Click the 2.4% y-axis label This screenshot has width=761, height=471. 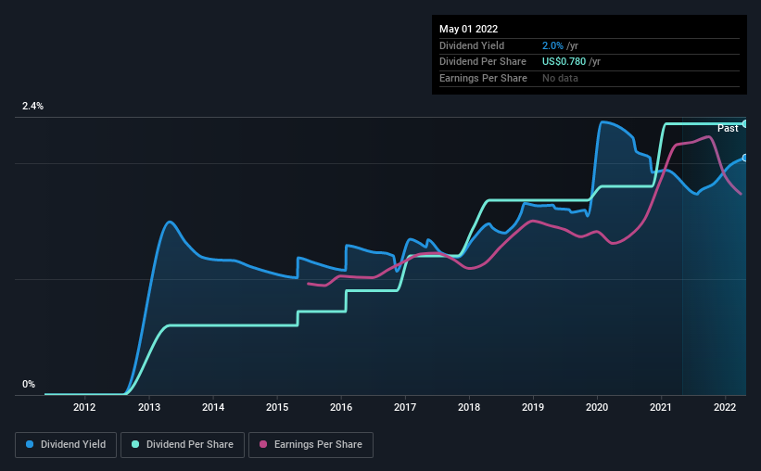click(32, 107)
